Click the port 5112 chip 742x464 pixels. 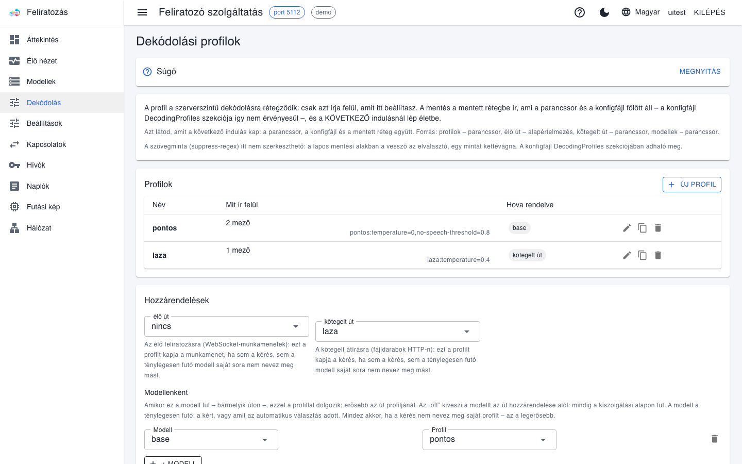pos(287,12)
